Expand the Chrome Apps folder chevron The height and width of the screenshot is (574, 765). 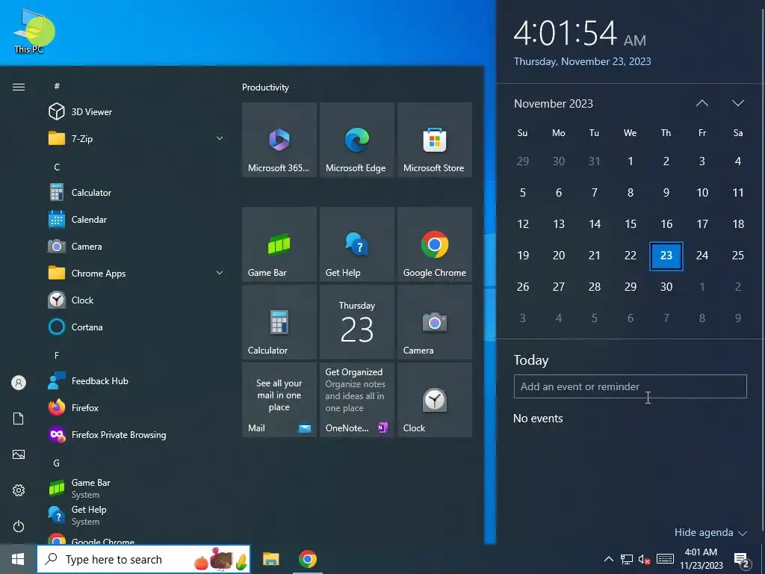coord(220,274)
